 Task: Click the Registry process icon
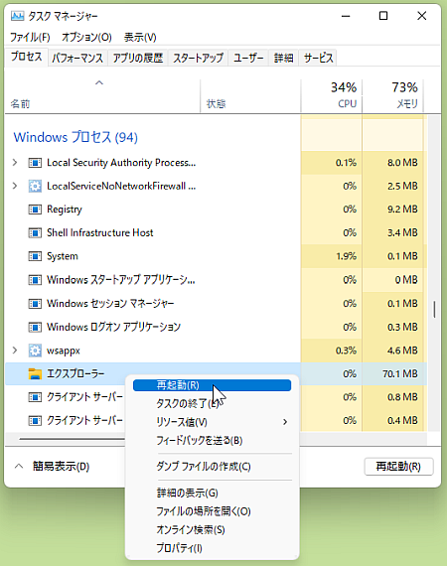(x=35, y=210)
